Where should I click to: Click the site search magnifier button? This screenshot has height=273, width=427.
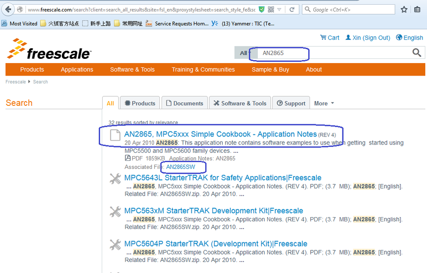pyautogui.click(x=417, y=53)
